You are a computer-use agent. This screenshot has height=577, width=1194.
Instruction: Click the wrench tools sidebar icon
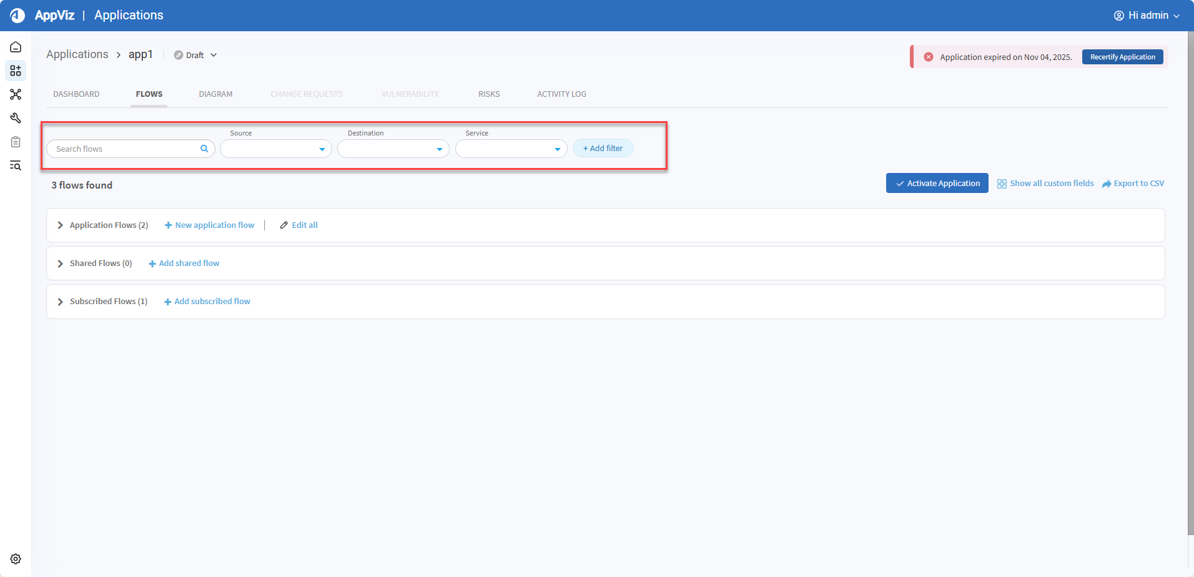coord(16,118)
